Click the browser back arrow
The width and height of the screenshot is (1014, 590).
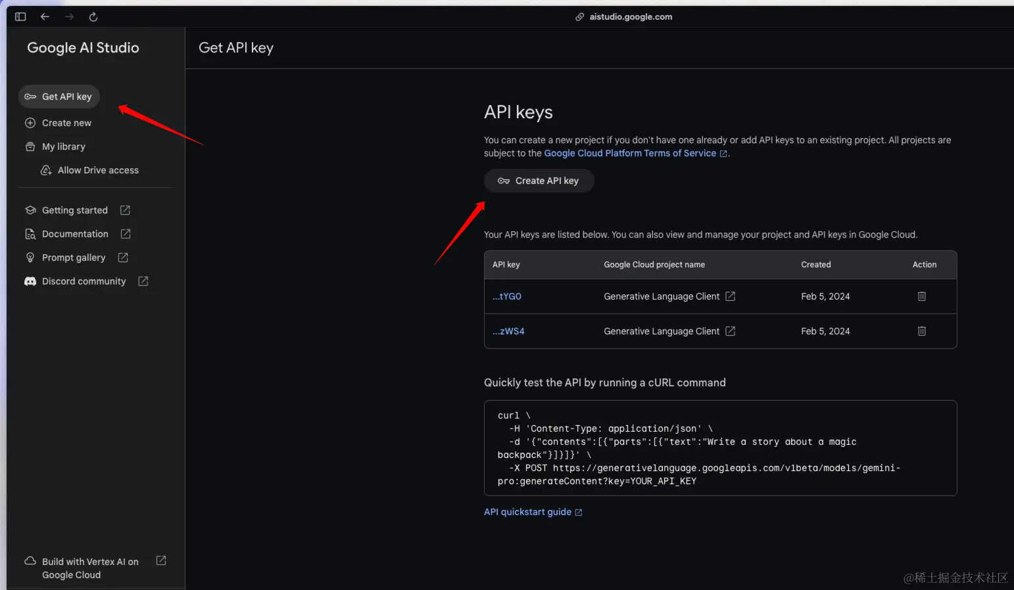(x=45, y=16)
